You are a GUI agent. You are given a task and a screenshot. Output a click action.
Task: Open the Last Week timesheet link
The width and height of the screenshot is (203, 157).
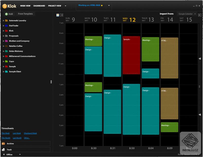(x=17, y=133)
